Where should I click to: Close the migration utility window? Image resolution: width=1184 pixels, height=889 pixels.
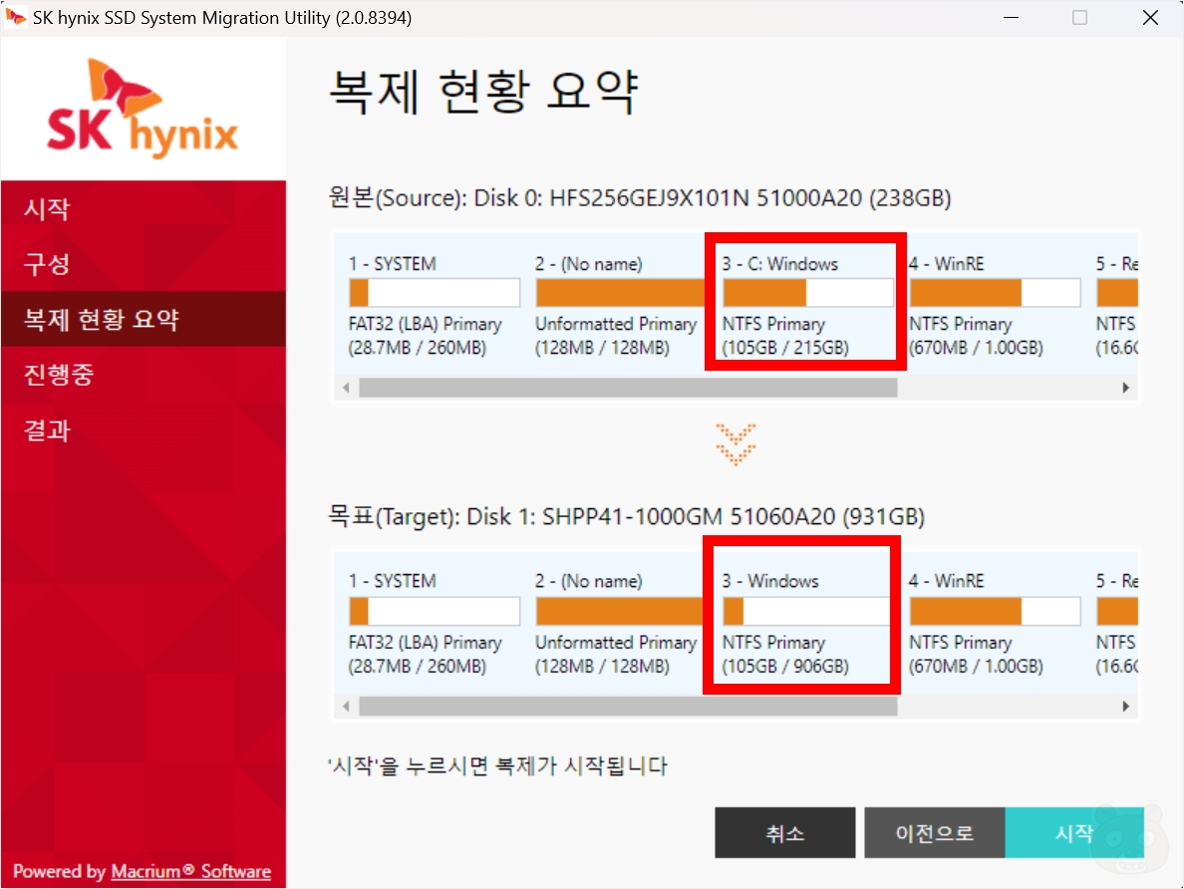coord(1150,17)
